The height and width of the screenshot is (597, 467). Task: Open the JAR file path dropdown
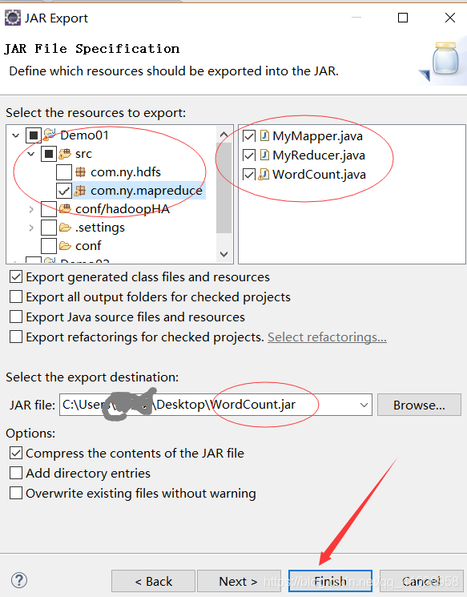pos(364,405)
